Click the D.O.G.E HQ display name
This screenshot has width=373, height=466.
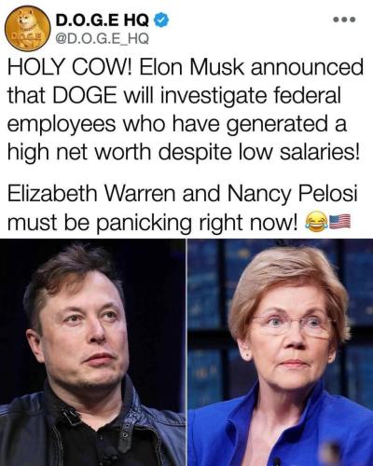(x=103, y=21)
